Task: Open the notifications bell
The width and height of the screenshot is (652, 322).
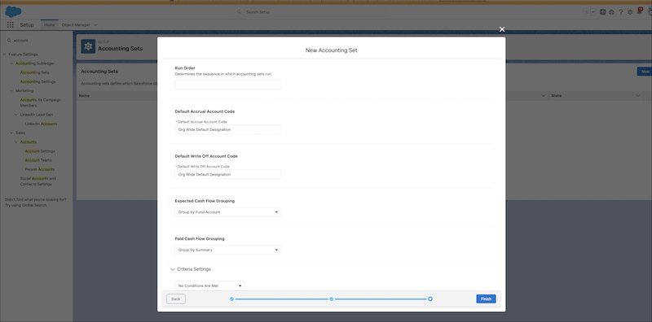Action: click(x=639, y=11)
